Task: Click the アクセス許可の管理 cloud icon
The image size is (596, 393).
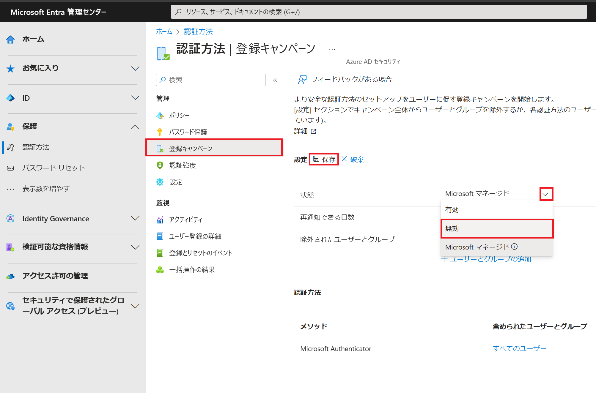Action: click(10, 277)
